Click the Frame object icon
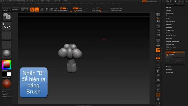The width and height of the screenshot is (188, 106). pyautogui.click(x=158, y=66)
